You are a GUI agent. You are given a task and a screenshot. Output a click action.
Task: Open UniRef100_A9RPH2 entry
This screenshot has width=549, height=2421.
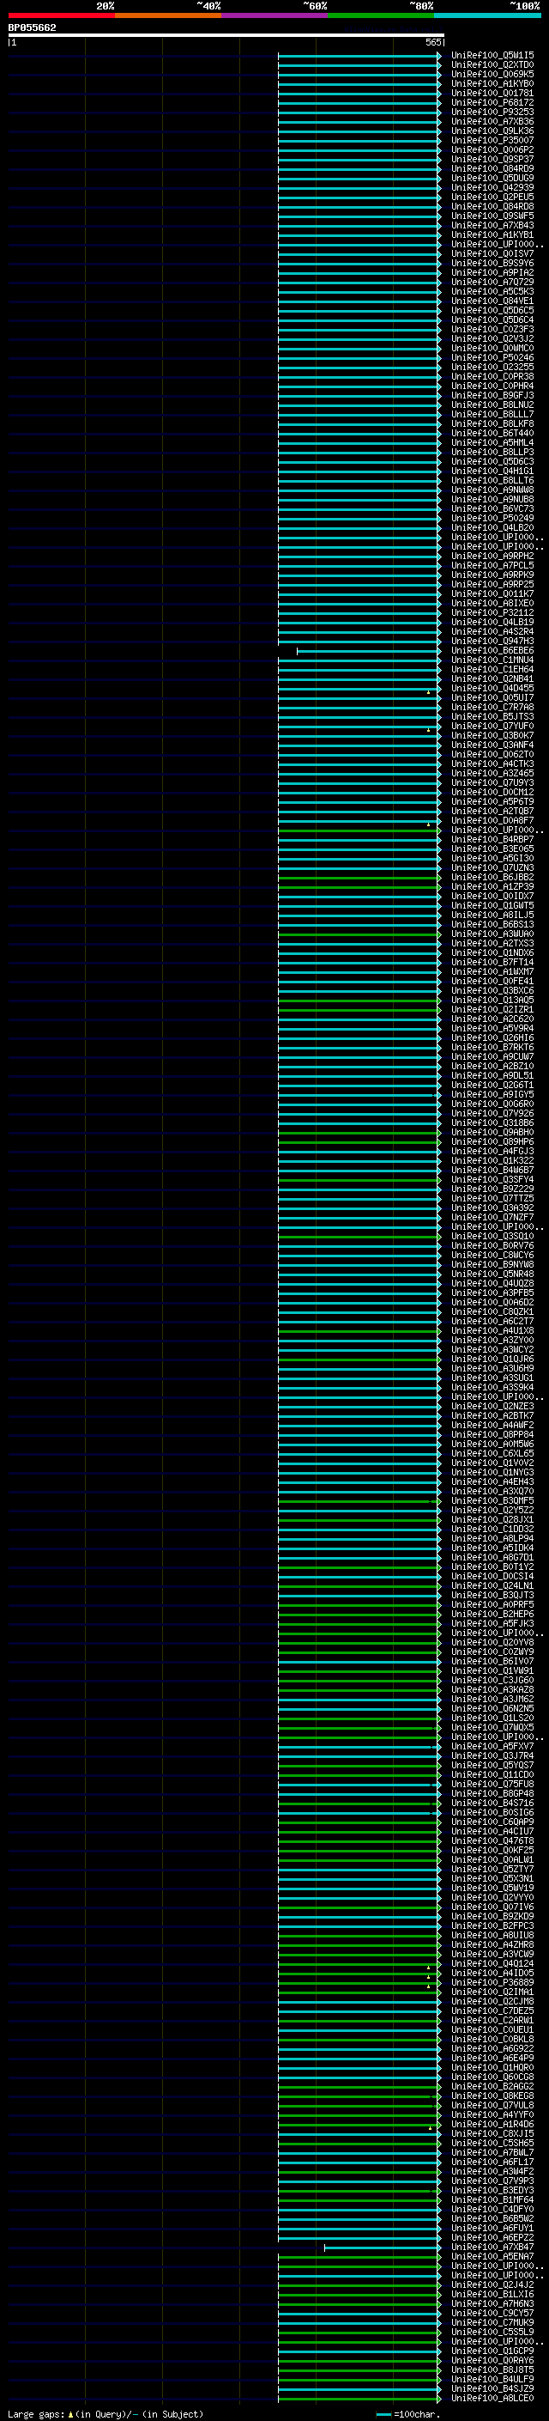coord(492,557)
